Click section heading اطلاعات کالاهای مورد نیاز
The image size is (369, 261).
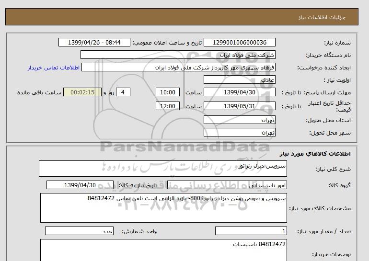(x=315, y=154)
